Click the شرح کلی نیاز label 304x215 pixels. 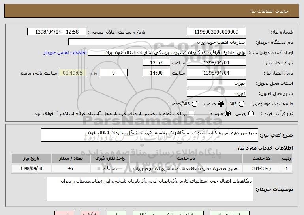point(276,135)
